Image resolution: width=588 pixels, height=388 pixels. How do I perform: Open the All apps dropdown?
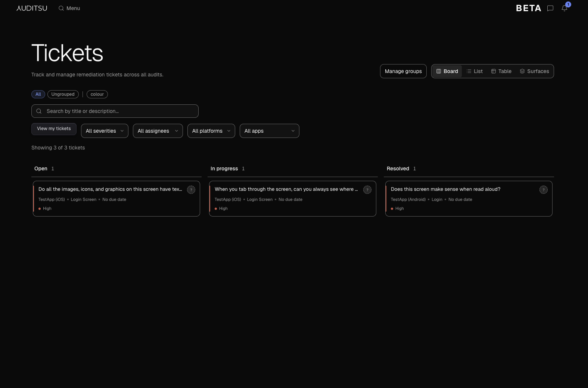270,131
